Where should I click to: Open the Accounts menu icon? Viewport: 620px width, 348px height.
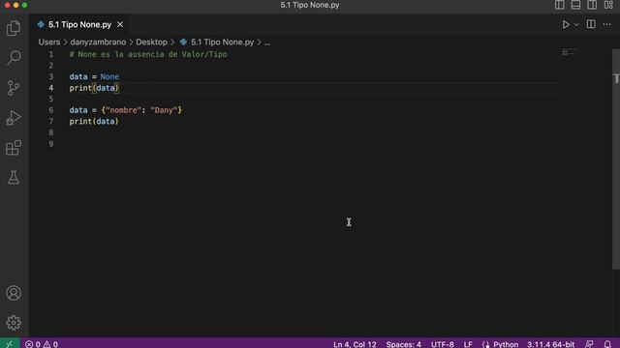pyautogui.click(x=14, y=293)
